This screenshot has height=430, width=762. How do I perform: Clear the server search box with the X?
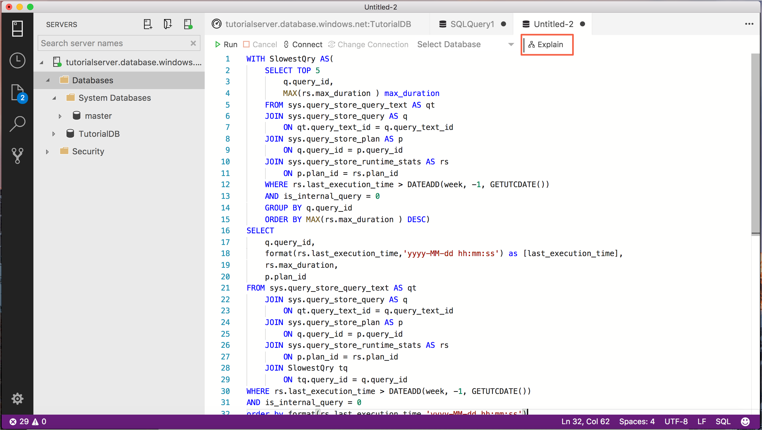193,43
